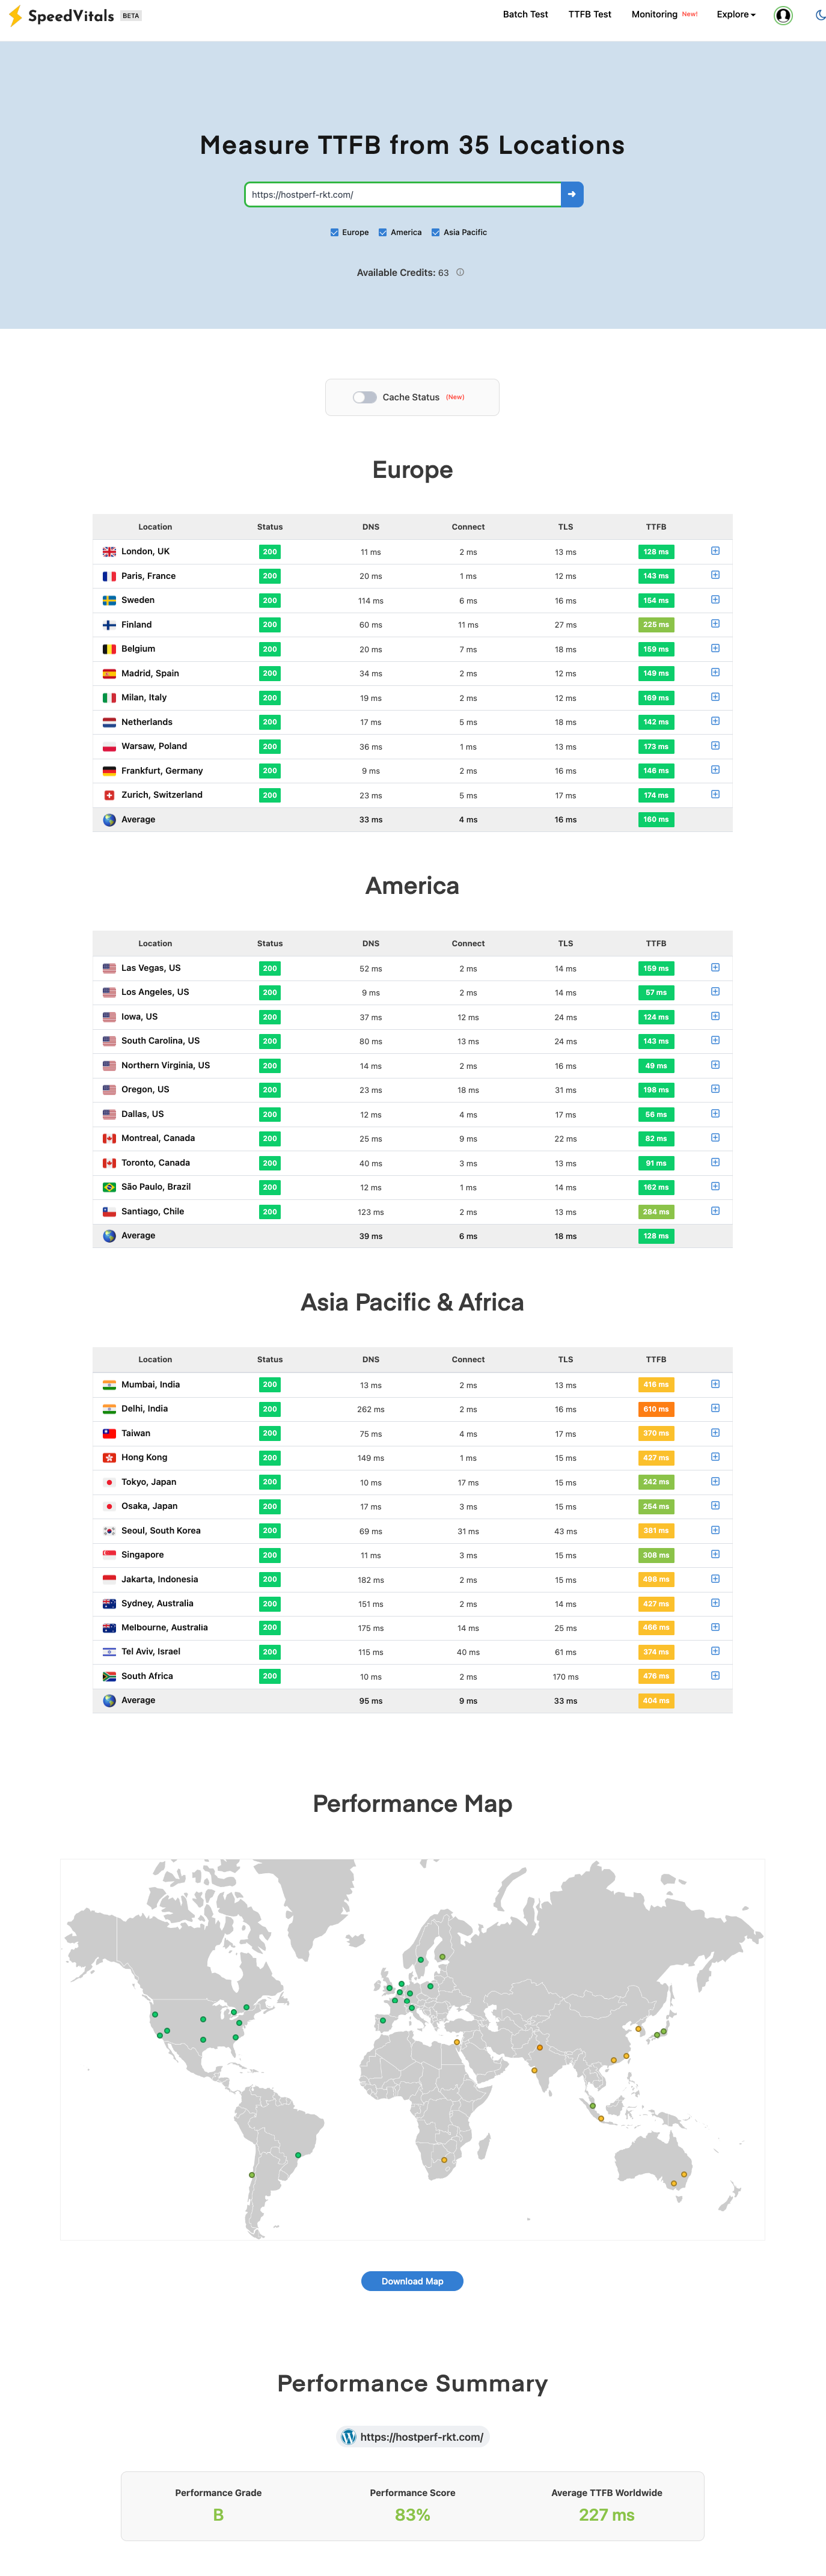
Task: Toggle the dark mode moon icon
Action: point(820,15)
